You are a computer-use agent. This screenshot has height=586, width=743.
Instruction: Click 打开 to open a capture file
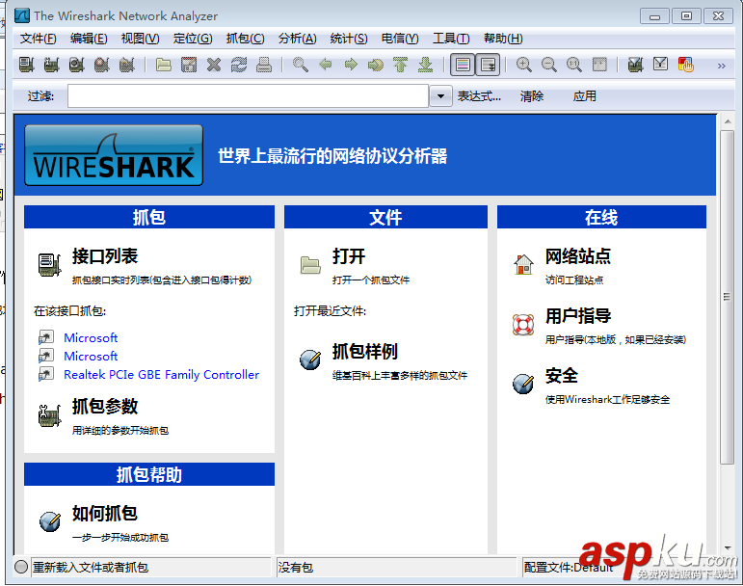[349, 256]
